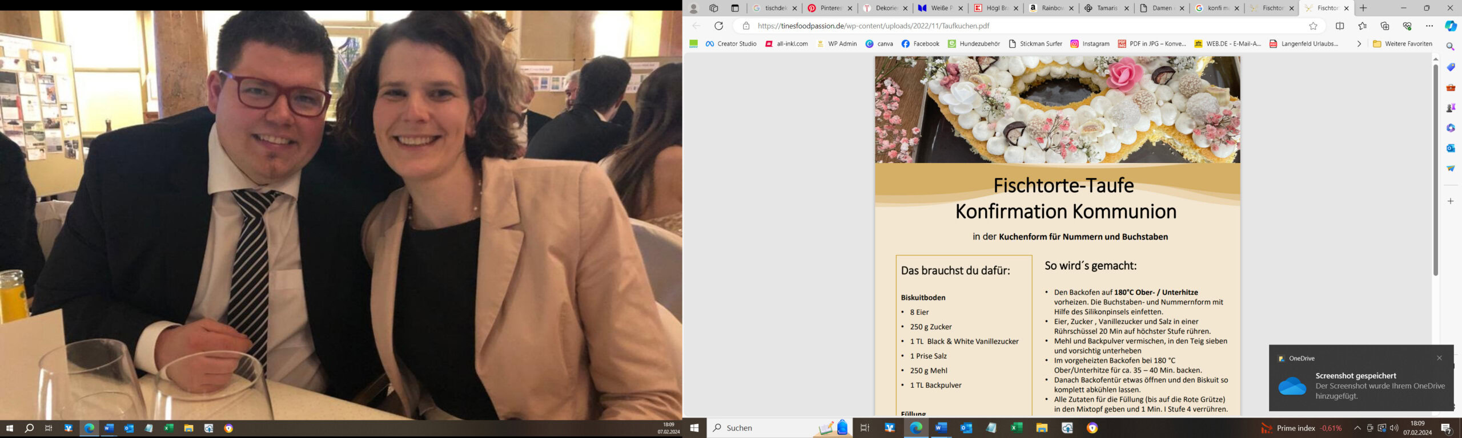Open the Workspaces icon beside the profile

point(714,8)
